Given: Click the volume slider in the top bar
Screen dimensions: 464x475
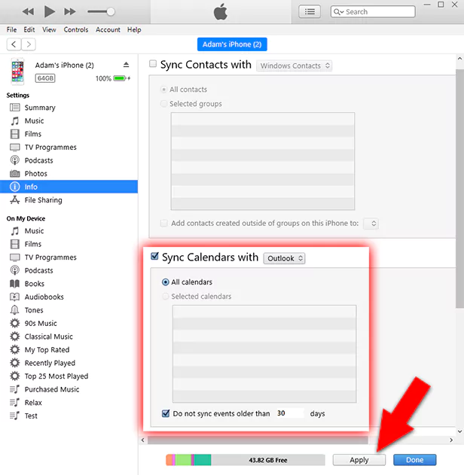Looking at the screenshot, I should 101,11.
